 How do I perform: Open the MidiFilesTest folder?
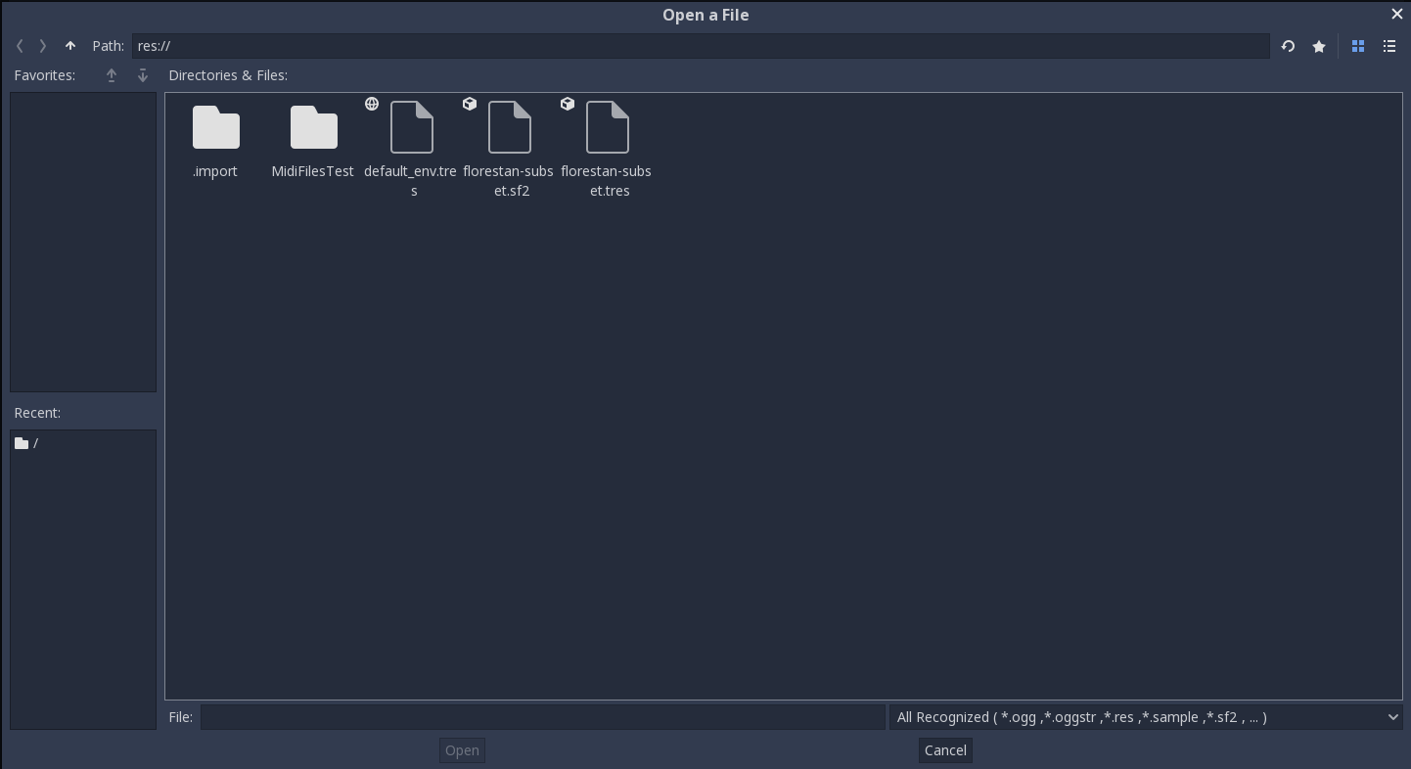pos(314,127)
